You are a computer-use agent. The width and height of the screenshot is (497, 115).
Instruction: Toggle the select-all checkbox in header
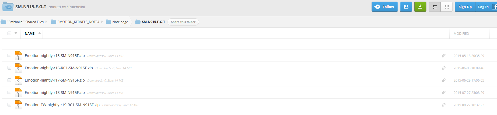[9, 33]
